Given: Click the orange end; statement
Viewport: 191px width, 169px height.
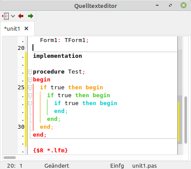Looking at the screenshot, I should pos(47,127).
